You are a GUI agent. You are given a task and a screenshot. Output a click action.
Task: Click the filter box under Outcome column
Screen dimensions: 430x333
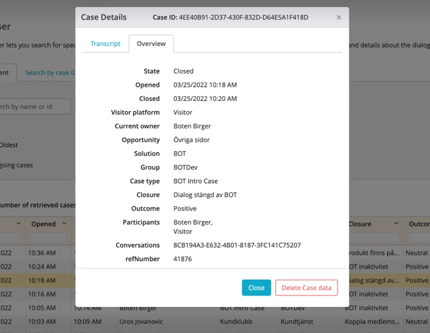coord(418,237)
